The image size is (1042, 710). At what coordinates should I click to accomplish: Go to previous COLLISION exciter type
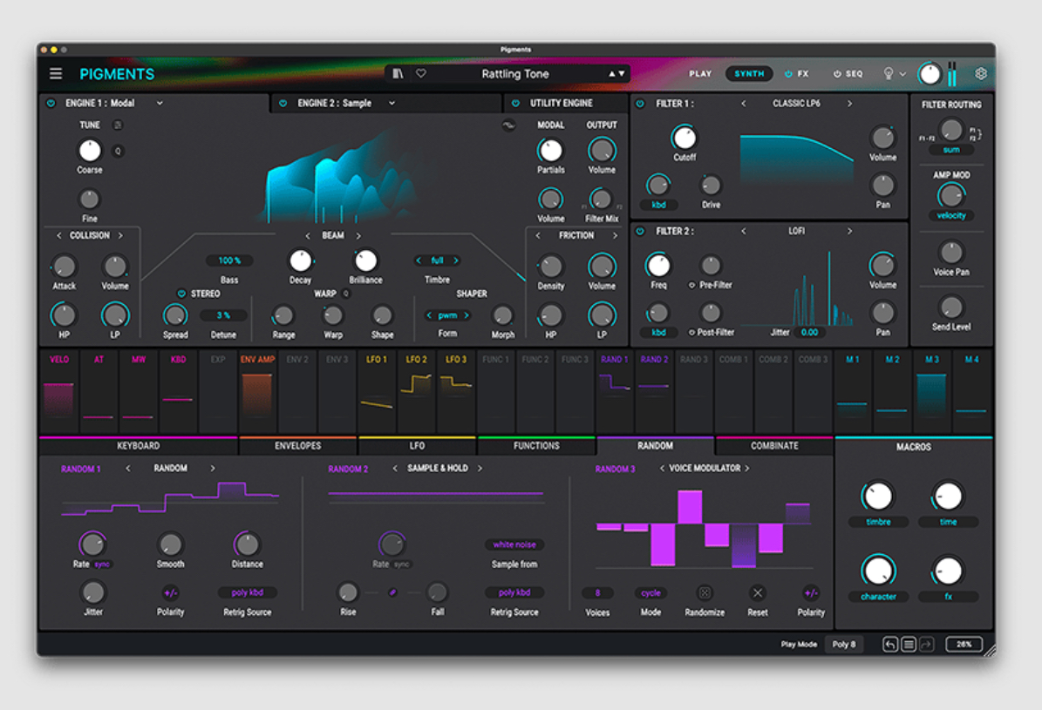point(58,236)
